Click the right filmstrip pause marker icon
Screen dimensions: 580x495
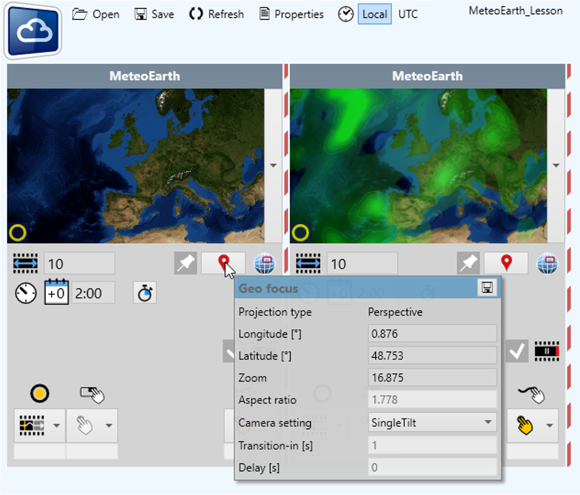547,351
